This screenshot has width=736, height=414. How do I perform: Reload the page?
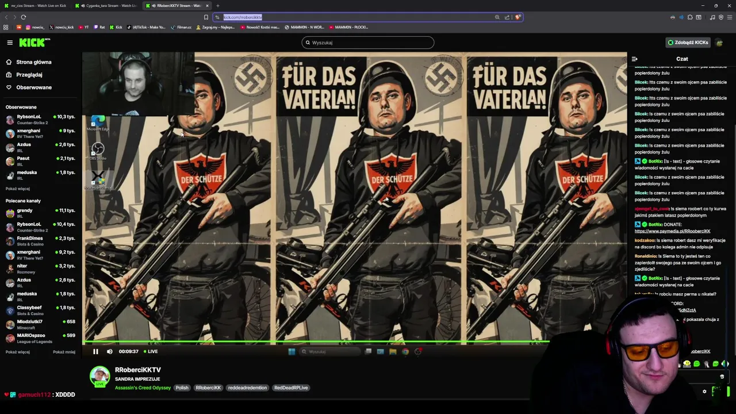pyautogui.click(x=24, y=17)
